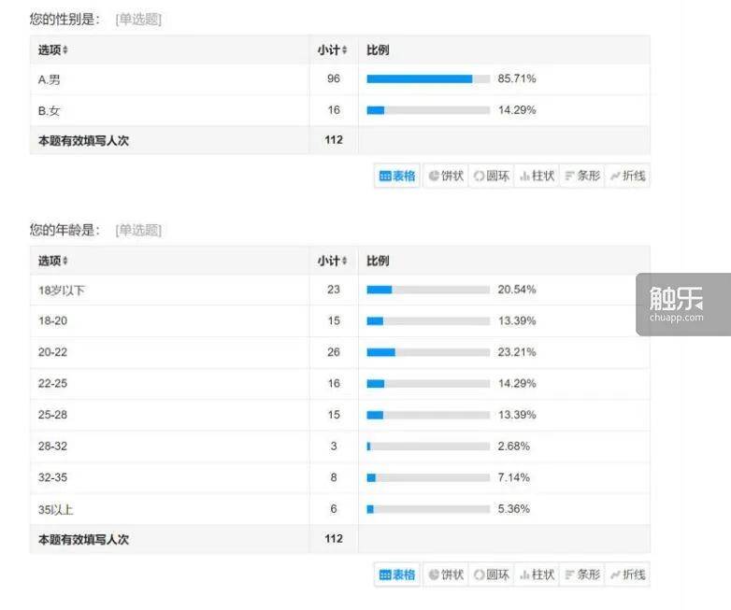Select ring chart for gender question
Viewport: 731px width, 610px height.
[491, 176]
